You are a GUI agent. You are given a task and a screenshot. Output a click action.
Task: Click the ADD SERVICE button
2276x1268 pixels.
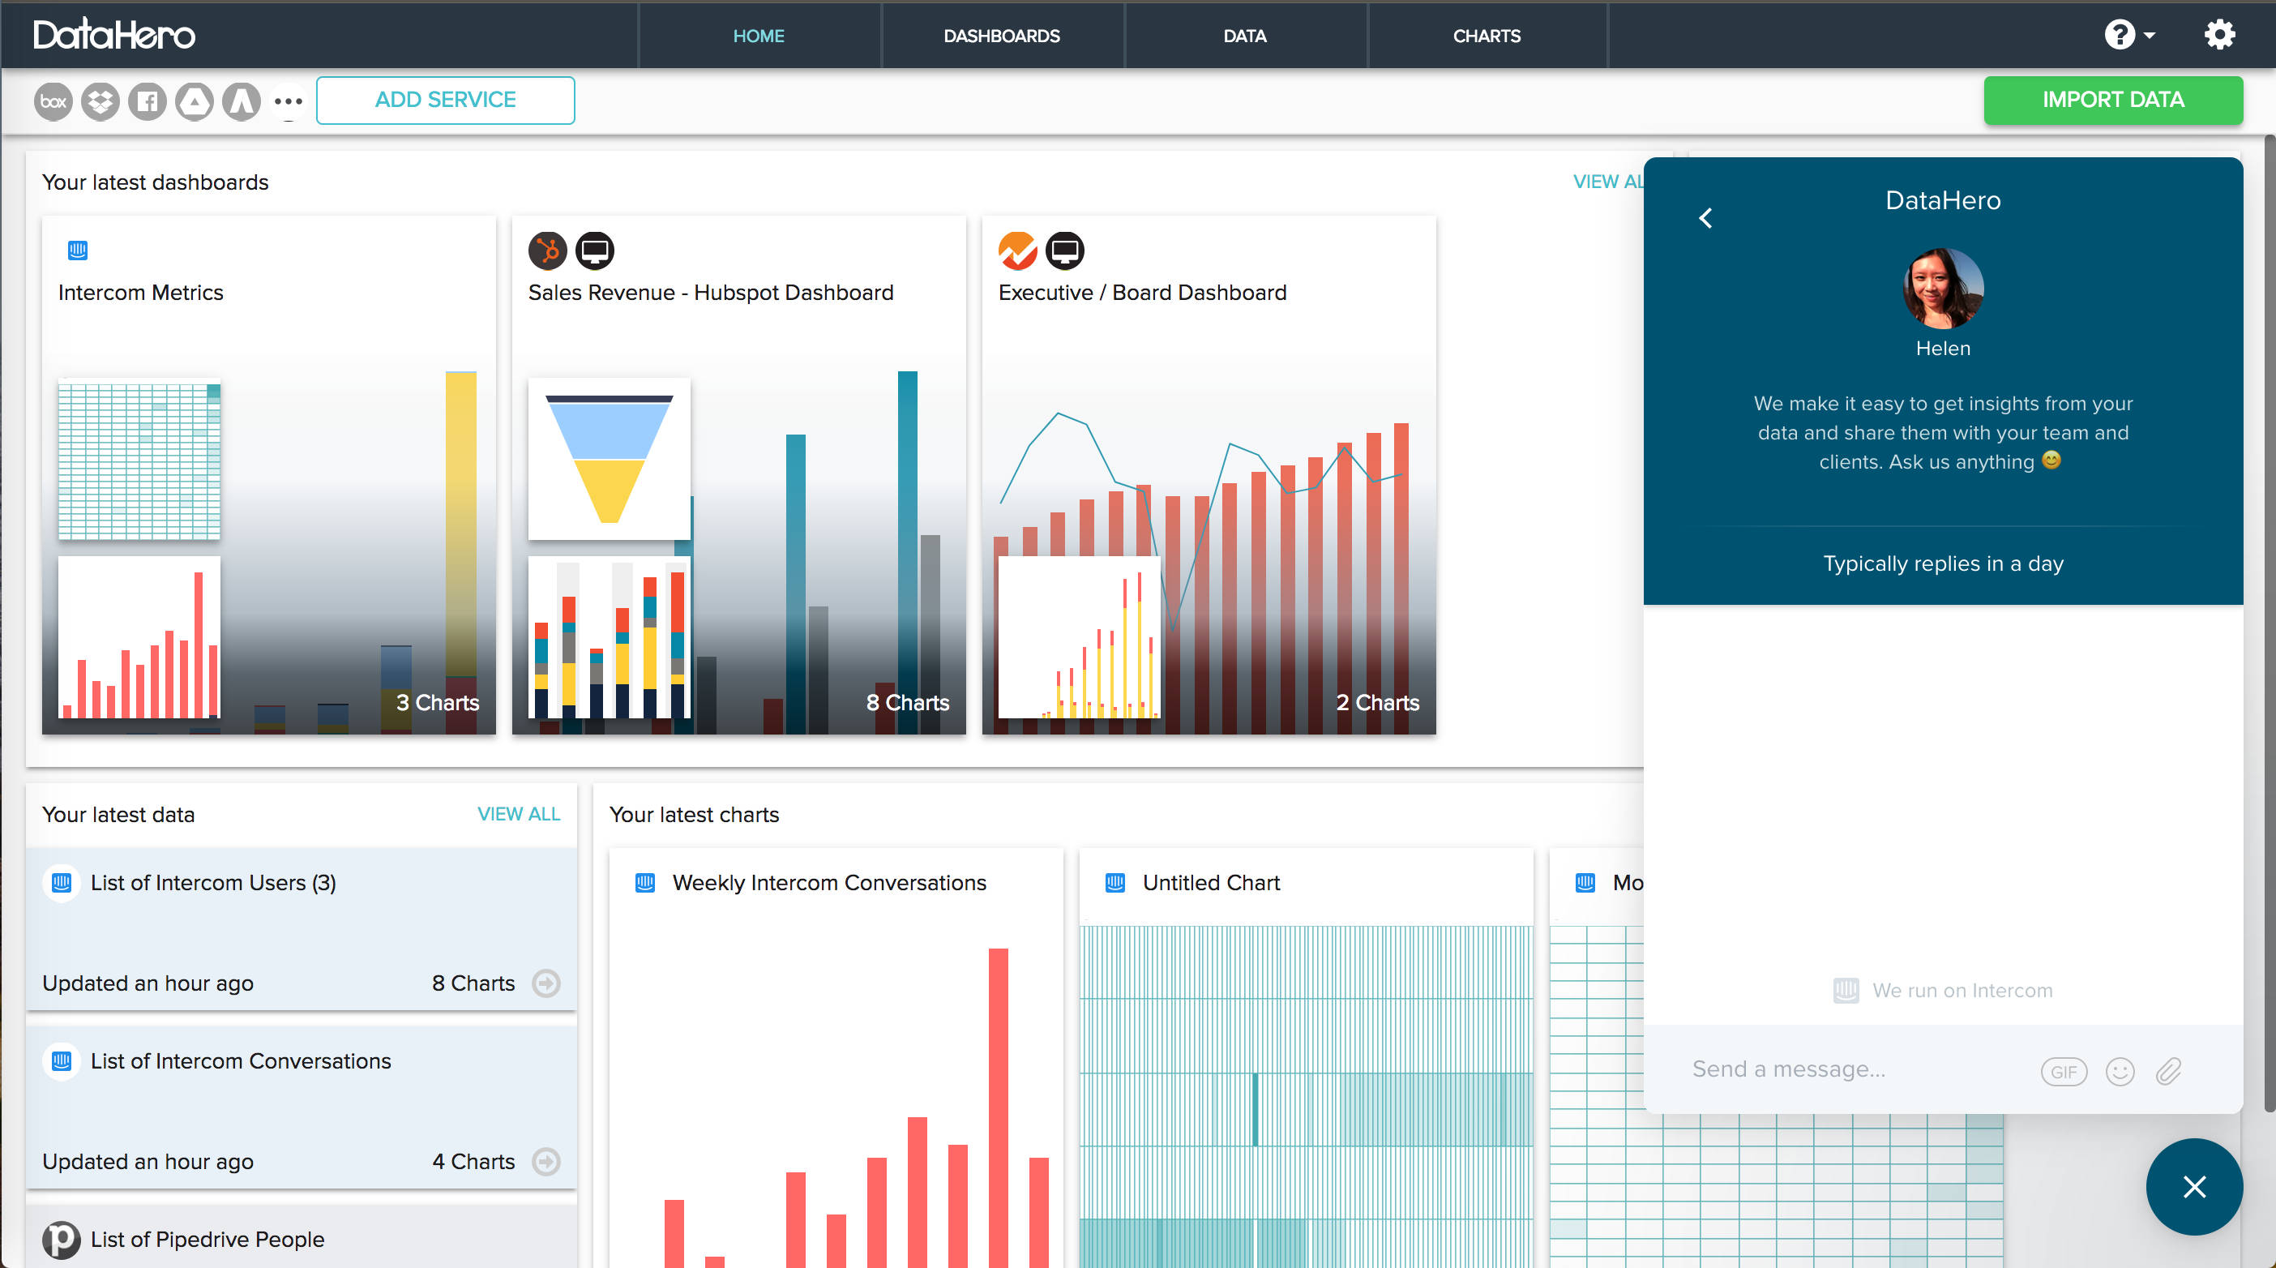coord(445,100)
